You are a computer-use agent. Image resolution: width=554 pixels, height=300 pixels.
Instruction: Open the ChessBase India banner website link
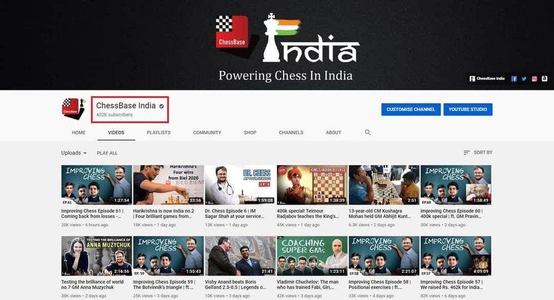click(487, 78)
